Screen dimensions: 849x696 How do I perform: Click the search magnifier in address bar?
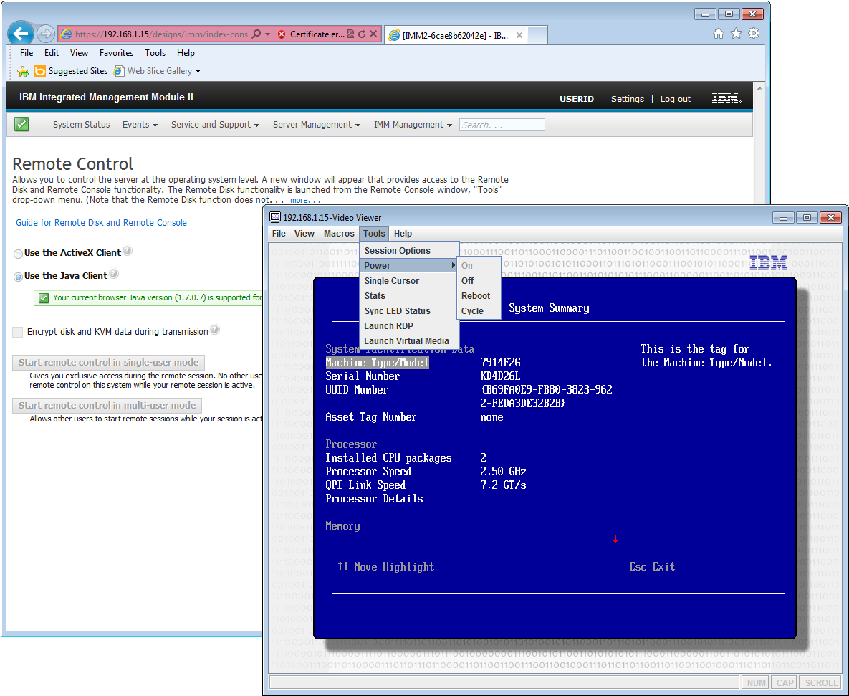coord(256,34)
